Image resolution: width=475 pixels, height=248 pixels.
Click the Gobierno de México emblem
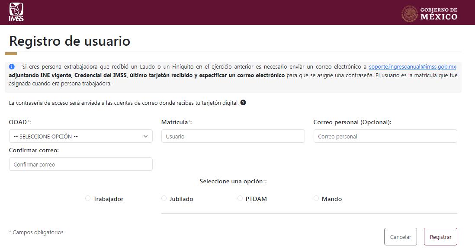pyautogui.click(x=409, y=13)
